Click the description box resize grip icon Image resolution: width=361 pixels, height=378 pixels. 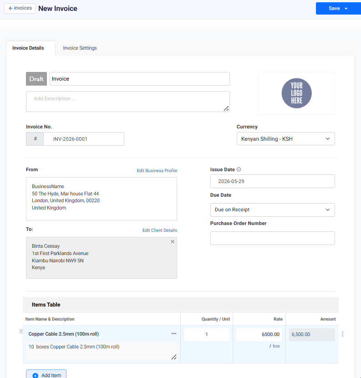pos(226,108)
